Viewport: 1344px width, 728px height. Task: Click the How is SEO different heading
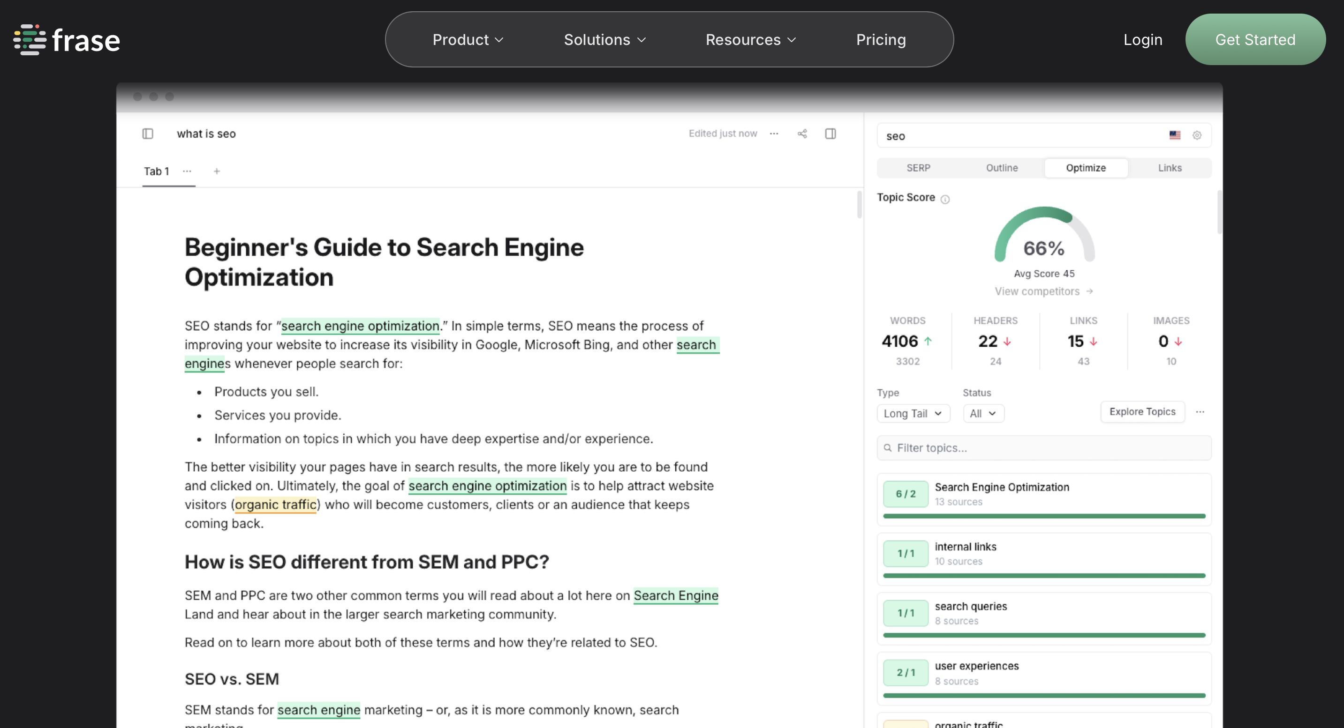click(367, 562)
